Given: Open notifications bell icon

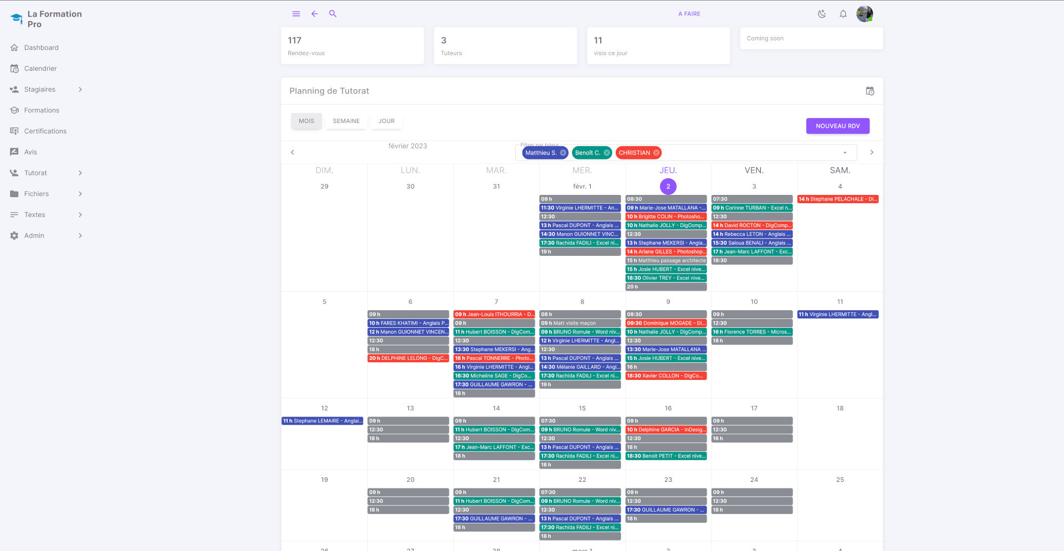Looking at the screenshot, I should [843, 14].
